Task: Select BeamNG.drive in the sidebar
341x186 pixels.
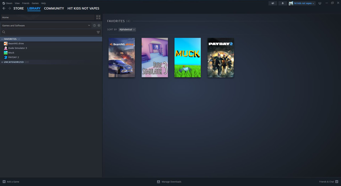Action: (16, 44)
